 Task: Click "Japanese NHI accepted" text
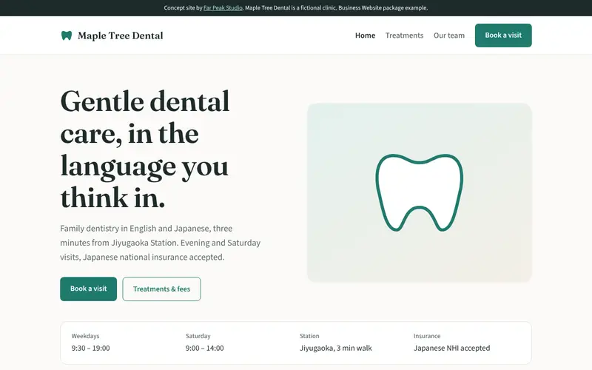point(452,348)
